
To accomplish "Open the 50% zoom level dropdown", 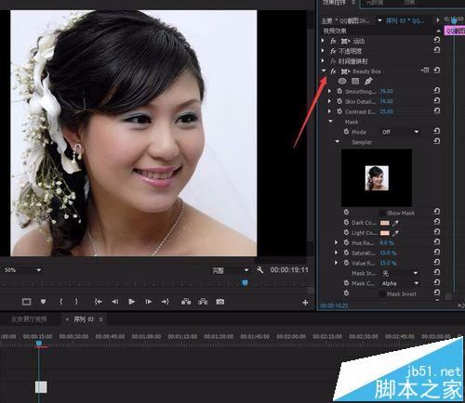I will 22,270.
